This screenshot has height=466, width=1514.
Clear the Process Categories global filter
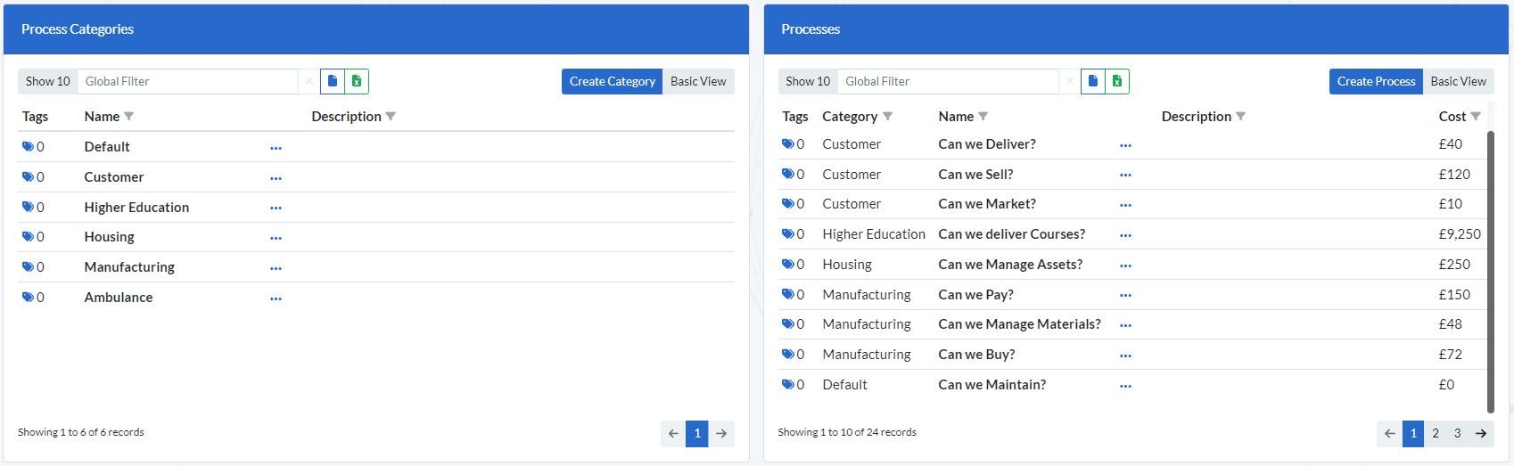click(x=309, y=81)
